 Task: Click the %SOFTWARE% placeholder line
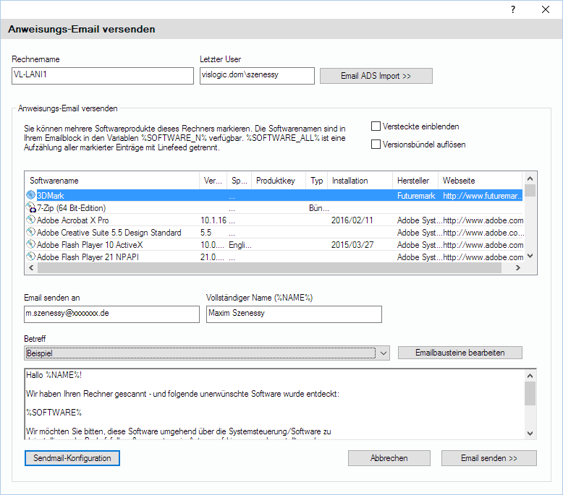pos(54,412)
